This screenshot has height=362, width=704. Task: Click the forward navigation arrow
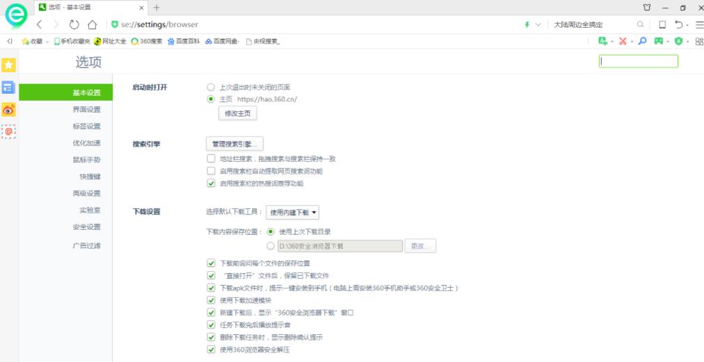tap(56, 24)
